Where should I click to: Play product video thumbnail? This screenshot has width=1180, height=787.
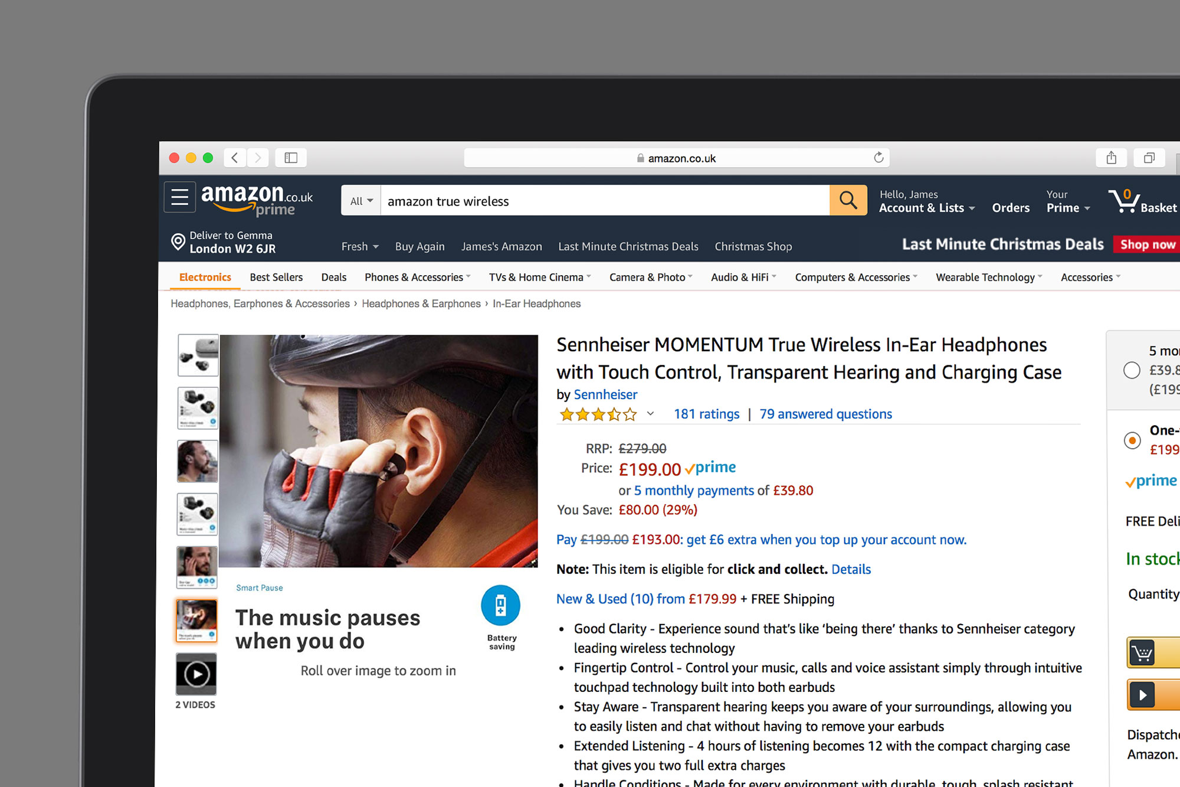196,674
